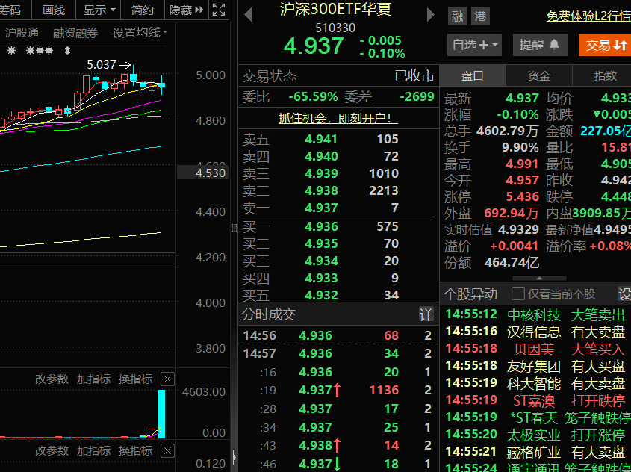Viewport: 631px width, 472px height.
Task: Toggle 仅看当前个股 checkbox
Action: [x=517, y=294]
